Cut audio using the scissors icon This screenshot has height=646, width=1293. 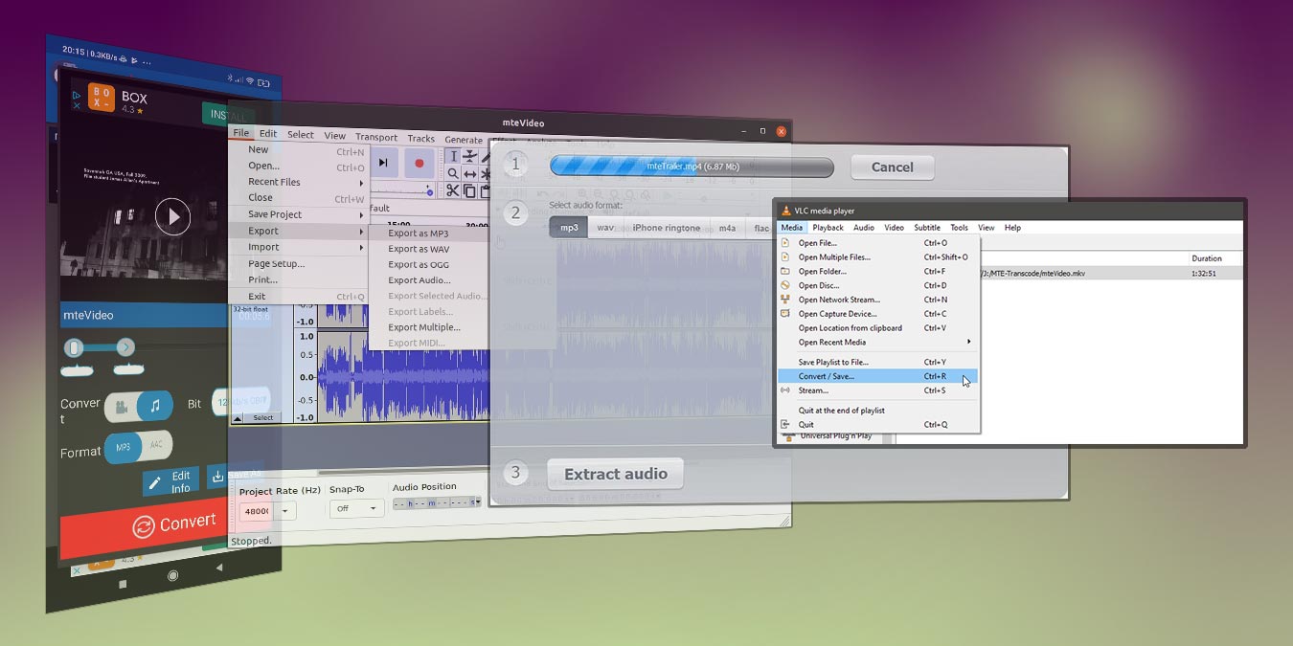(x=452, y=190)
